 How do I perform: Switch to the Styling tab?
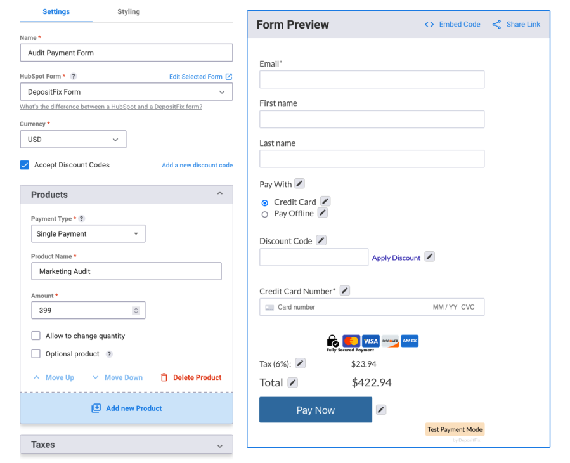[x=128, y=11]
